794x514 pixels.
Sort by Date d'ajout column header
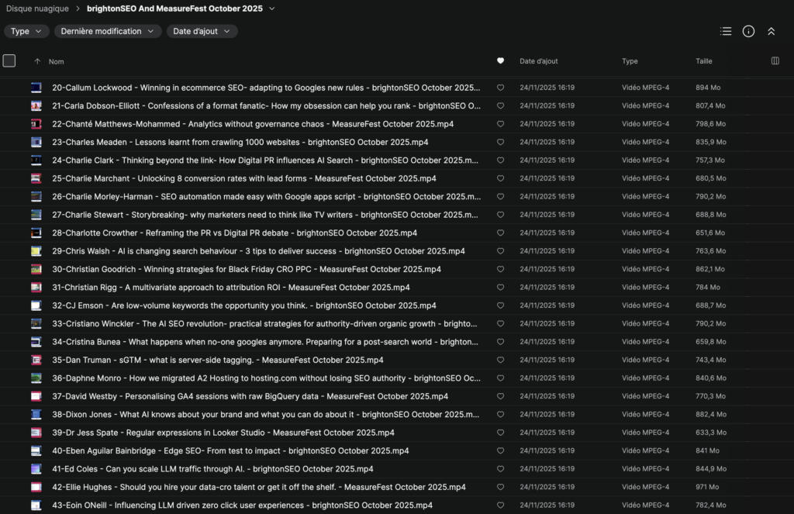click(538, 61)
